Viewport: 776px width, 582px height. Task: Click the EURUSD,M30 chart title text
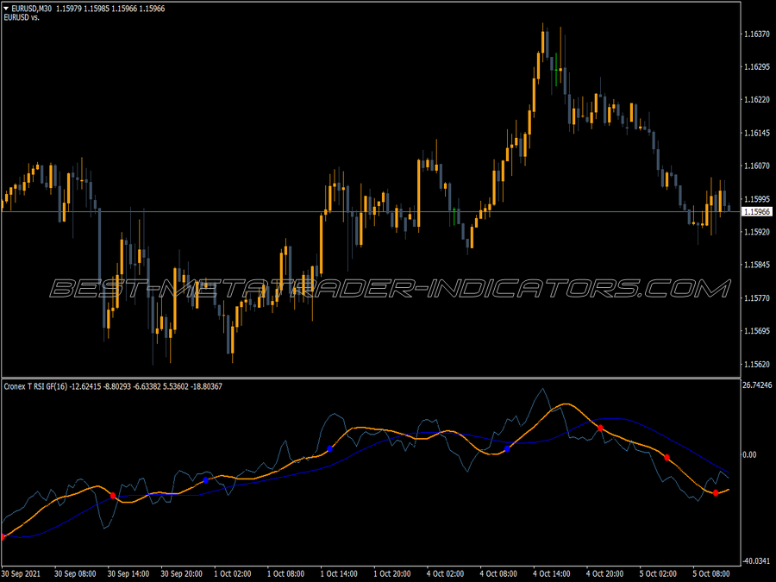pos(32,9)
